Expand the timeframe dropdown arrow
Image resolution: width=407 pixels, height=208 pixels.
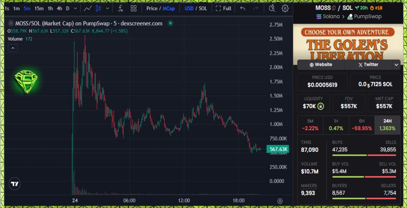coord(75,8)
